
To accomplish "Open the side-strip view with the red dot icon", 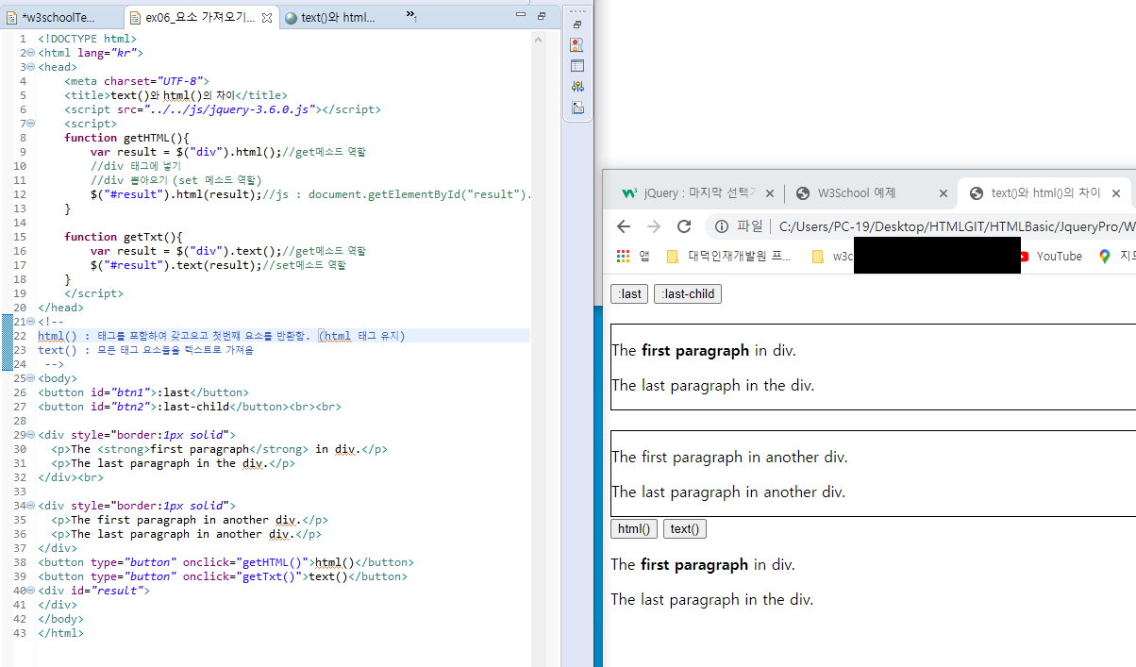I will (x=577, y=44).
